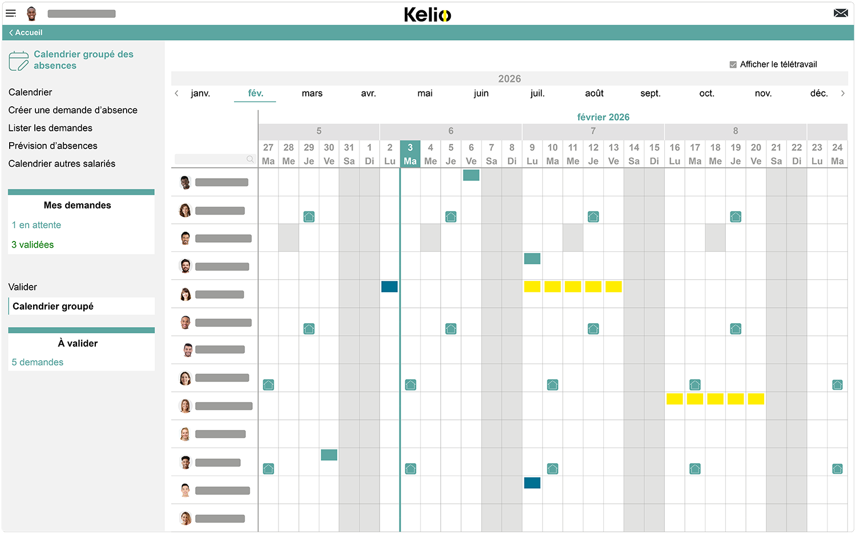Switch to the mars tab
Image resolution: width=856 pixels, height=535 pixels.
pos(312,93)
